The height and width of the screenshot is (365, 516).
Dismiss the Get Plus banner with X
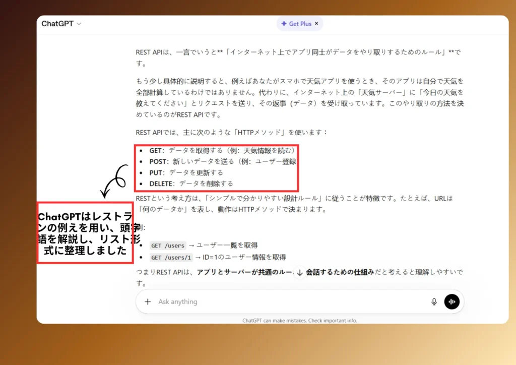pos(316,23)
